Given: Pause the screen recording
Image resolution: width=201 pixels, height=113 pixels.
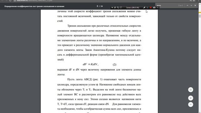Looking at the screenshot, I should [x=147, y=8].
